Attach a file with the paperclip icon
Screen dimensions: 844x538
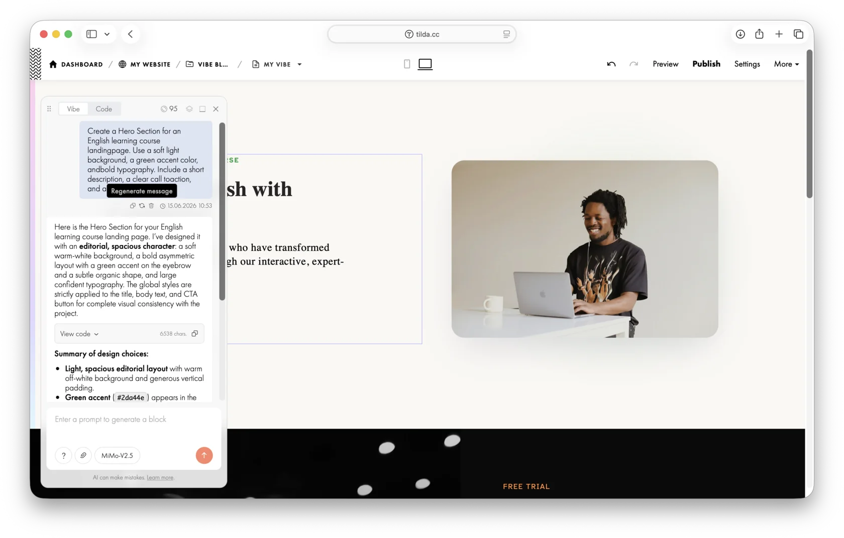point(83,456)
